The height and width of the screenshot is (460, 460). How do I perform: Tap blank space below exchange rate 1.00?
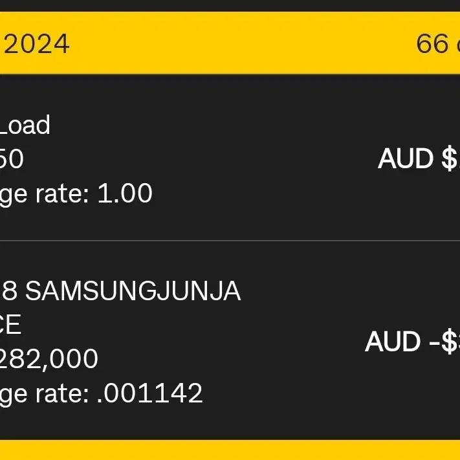[117, 225]
